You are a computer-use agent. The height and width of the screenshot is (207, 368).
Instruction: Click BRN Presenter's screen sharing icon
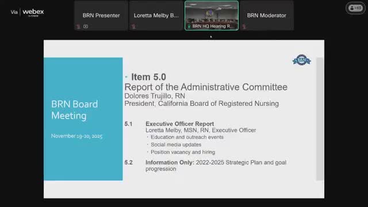pyautogui.click(x=86, y=26)
